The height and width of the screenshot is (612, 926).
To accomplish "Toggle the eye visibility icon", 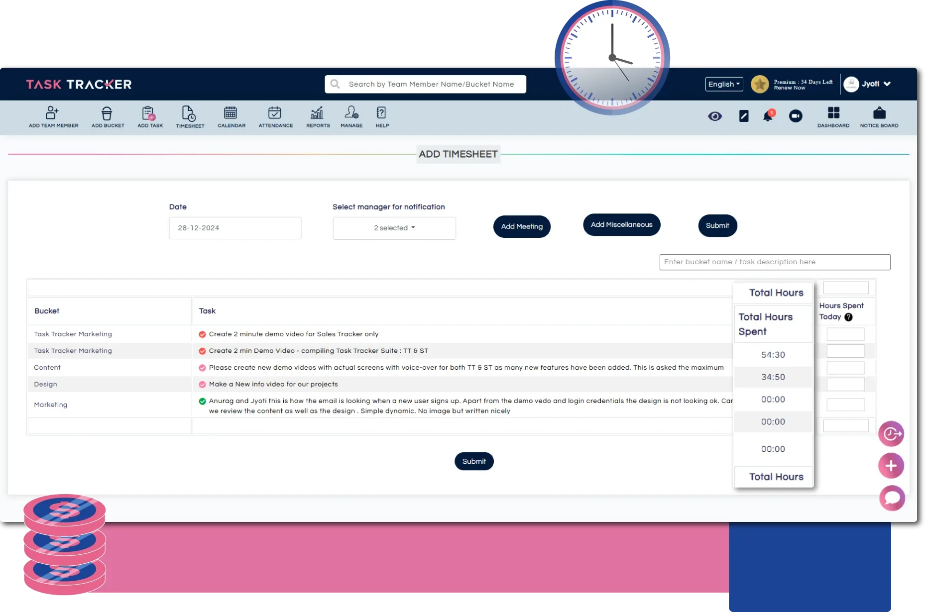I will tap(715, 116).
